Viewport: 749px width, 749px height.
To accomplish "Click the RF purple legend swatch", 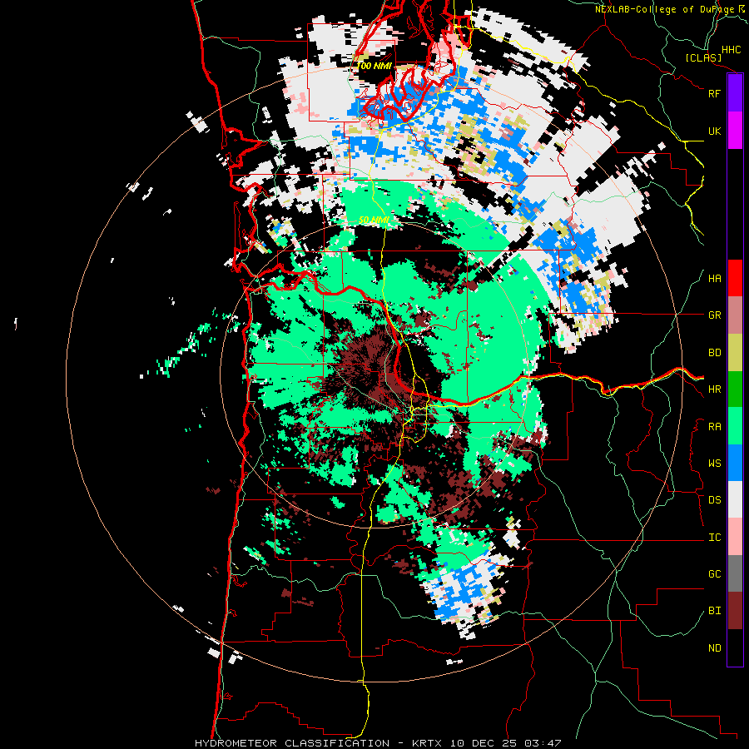I will 735,93.
